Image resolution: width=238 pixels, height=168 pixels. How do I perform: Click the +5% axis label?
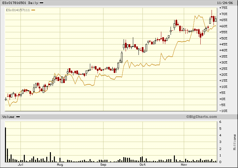click(223, 93)
